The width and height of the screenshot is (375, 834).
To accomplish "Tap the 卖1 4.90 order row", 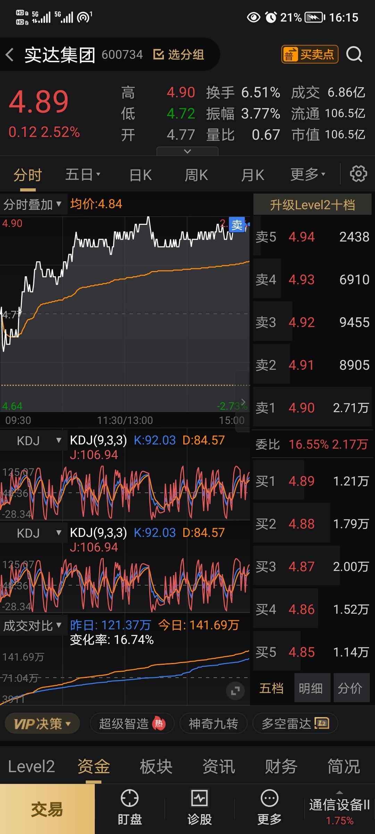I will 312,408.
